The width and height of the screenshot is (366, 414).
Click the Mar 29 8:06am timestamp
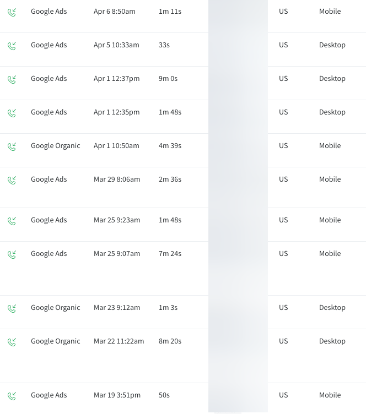[117, 179]
